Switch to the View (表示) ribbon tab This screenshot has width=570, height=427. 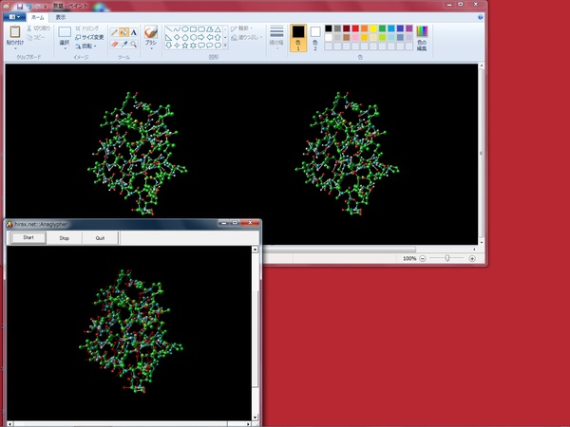[x=61, y=17]
